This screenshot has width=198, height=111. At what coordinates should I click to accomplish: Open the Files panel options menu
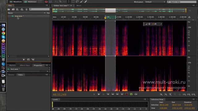coord(47,6)
